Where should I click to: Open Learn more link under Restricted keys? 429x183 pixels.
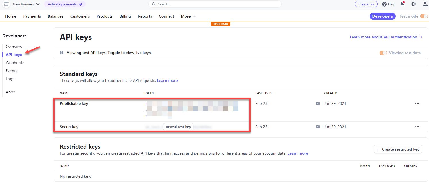pos(298,153)
